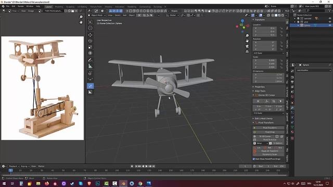Select the Measure tool

90,66
